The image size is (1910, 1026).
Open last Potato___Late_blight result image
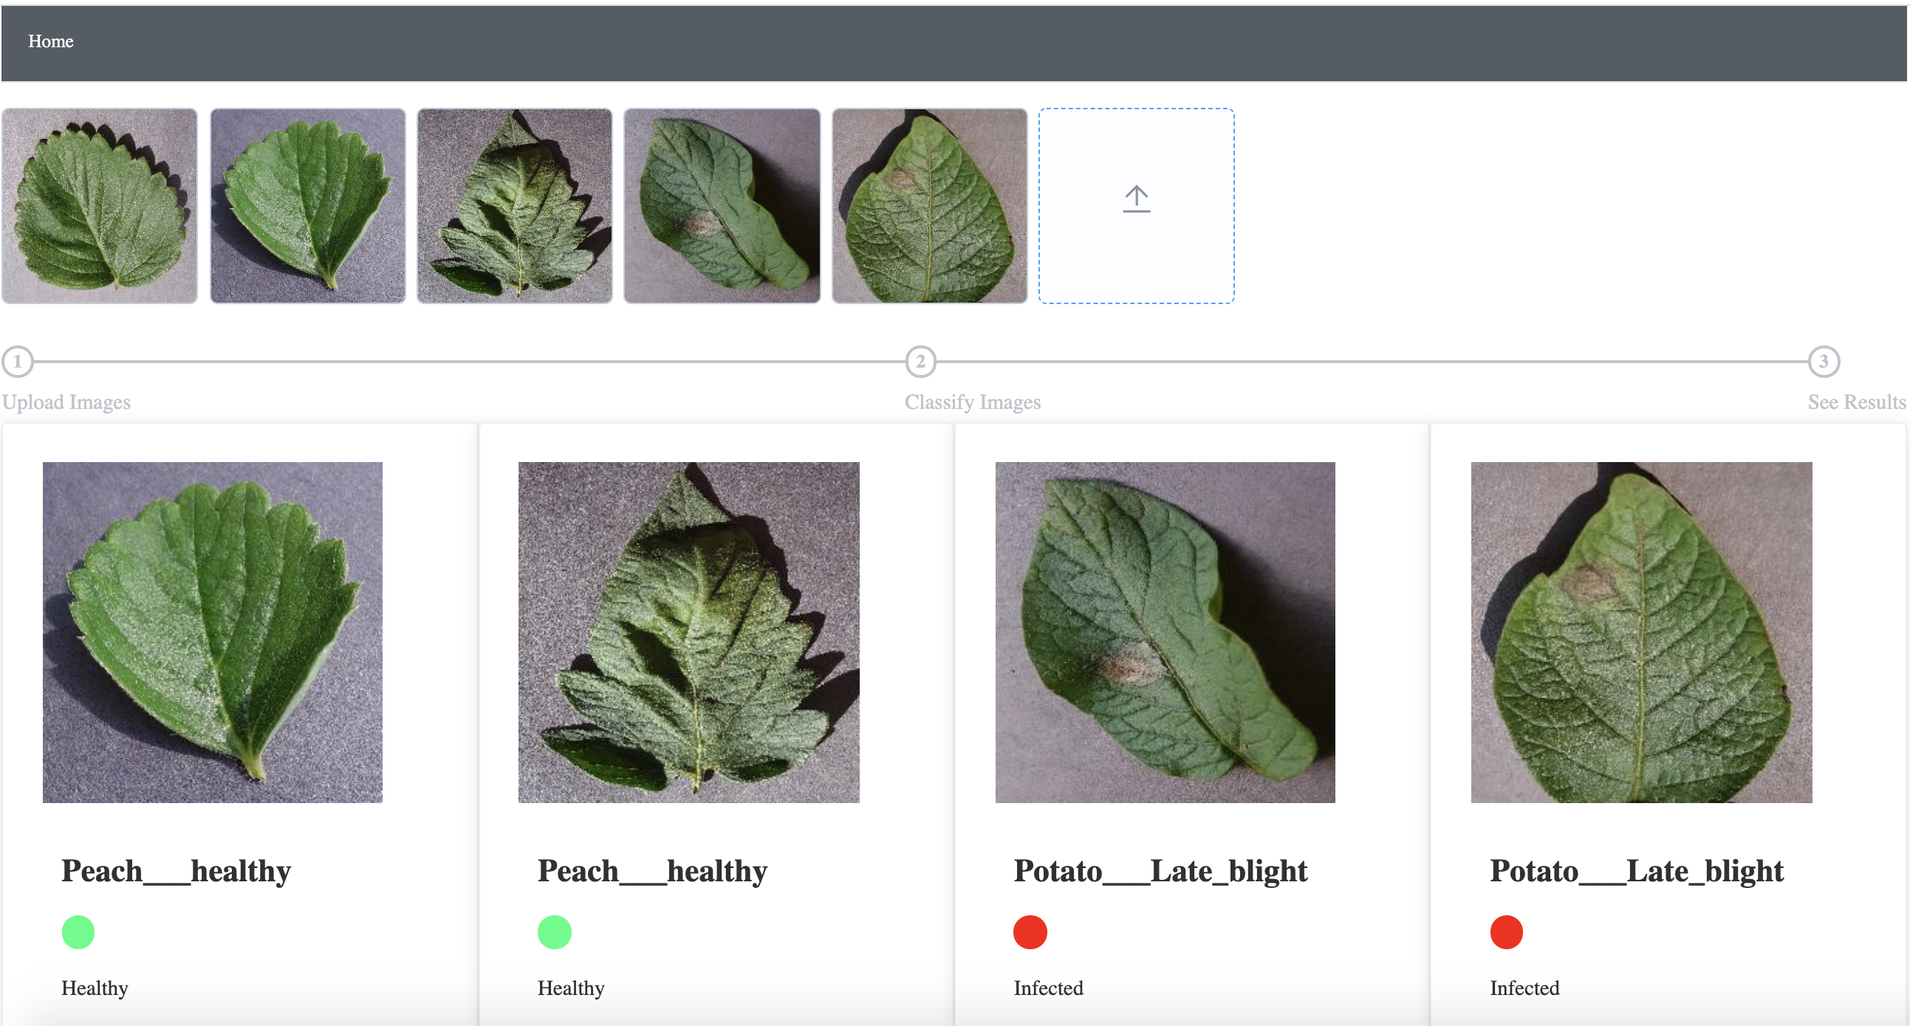pos(1641,632)
